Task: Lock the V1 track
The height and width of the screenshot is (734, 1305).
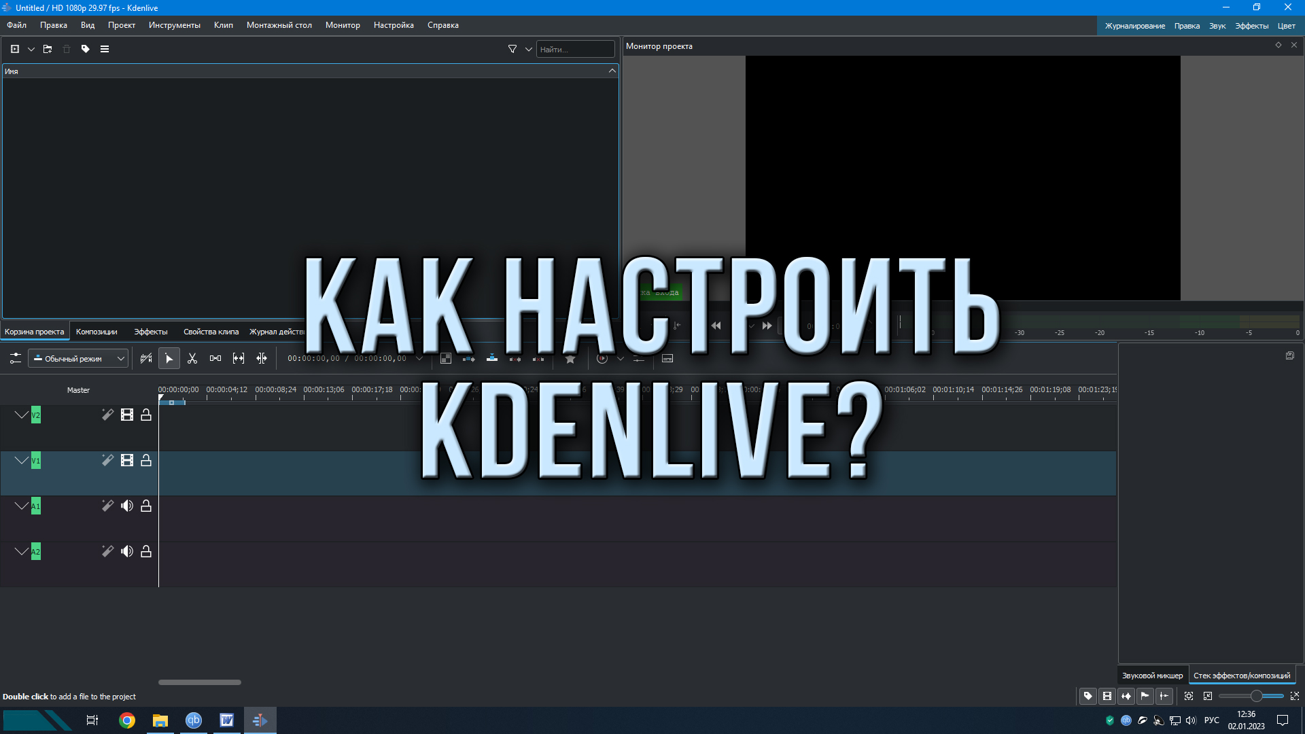Action: (145, 460)
